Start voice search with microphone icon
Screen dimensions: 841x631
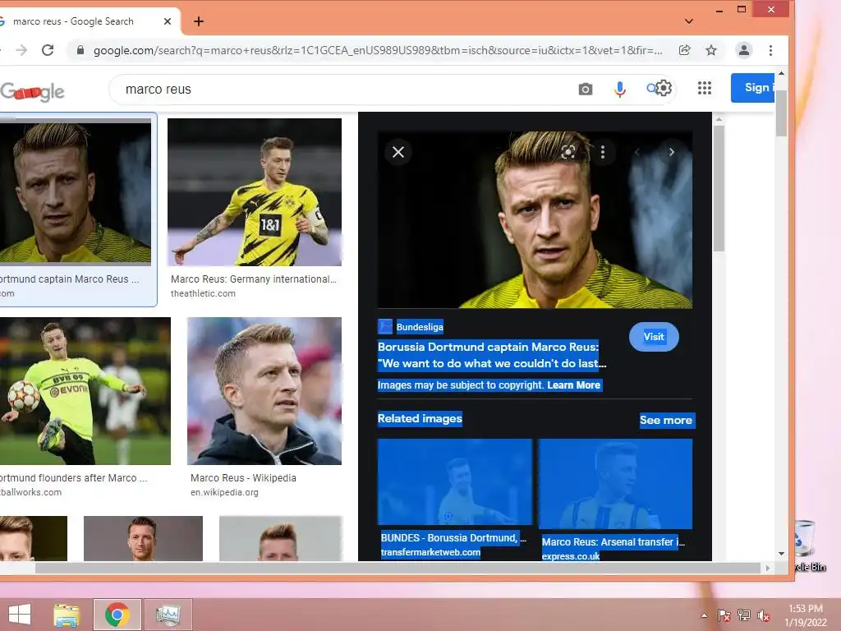coord(619,89)
